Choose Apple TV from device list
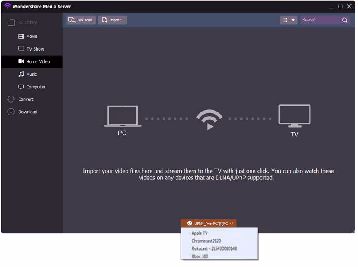358x267 pixels. tap(200, 233)
